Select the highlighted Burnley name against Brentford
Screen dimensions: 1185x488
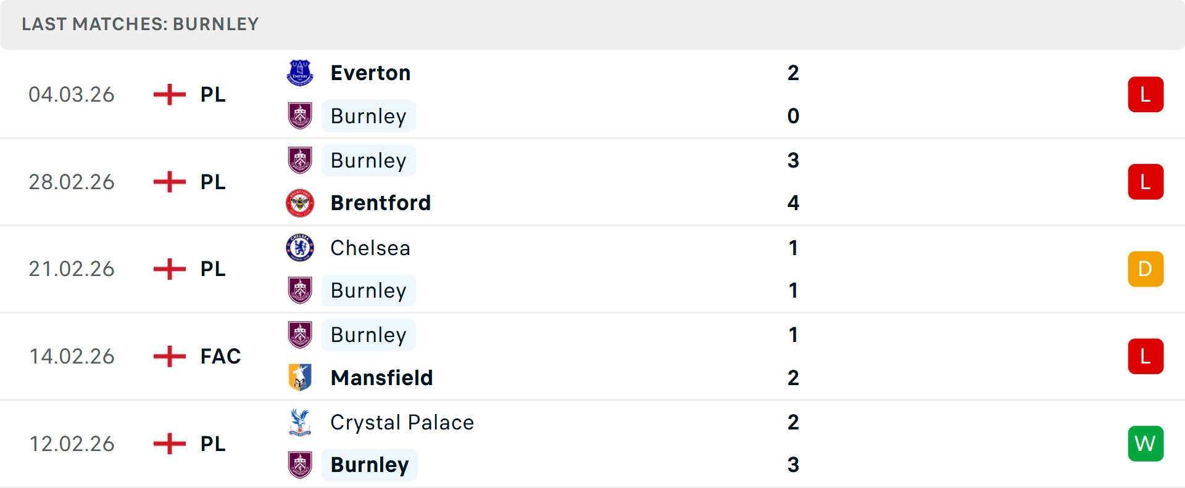pyautogui.click(x=368, y=160)
